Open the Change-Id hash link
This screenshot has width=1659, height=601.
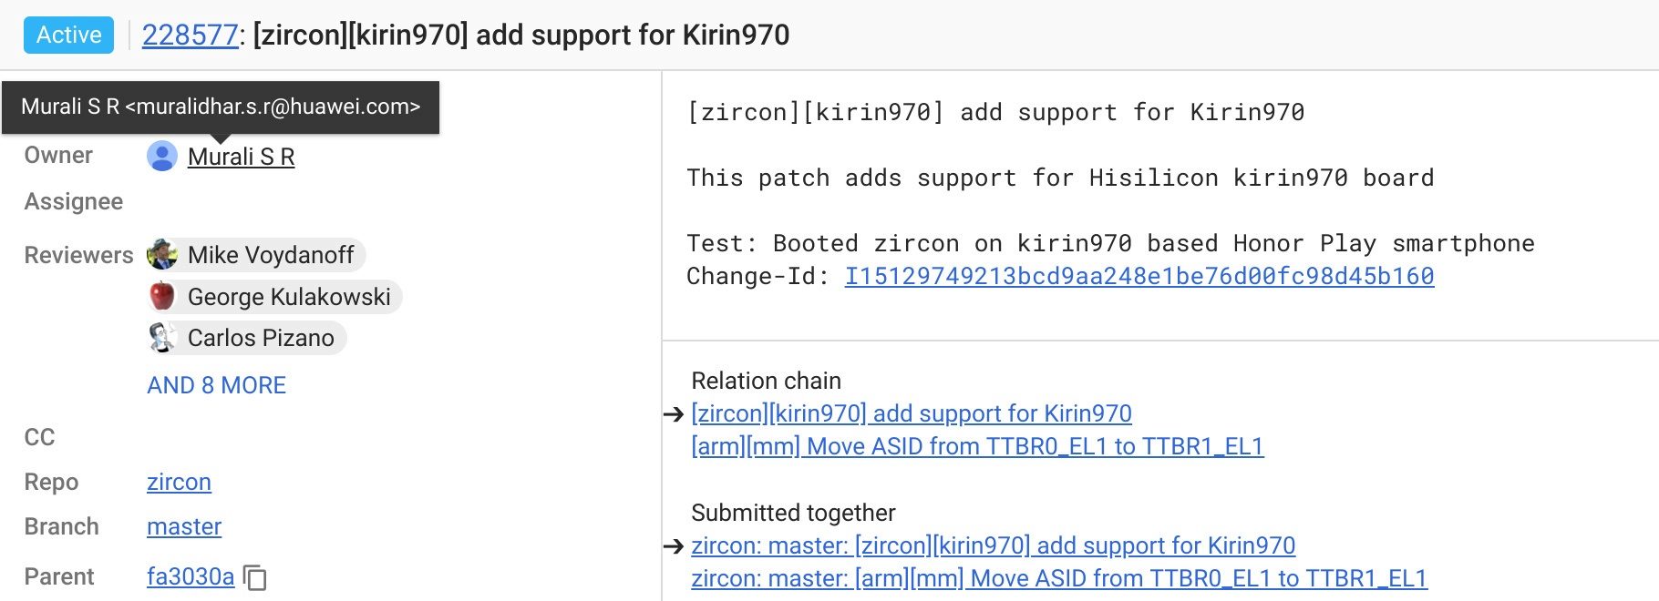(1139, 276)
